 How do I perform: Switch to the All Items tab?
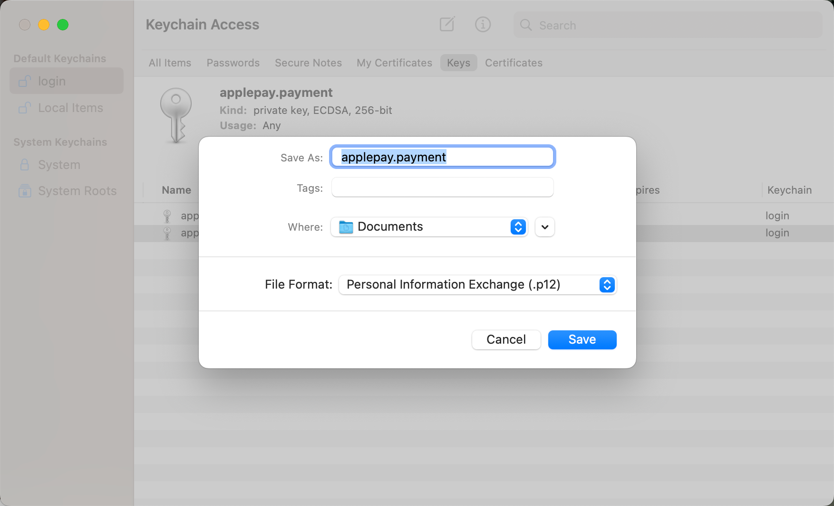coord(170,63)
